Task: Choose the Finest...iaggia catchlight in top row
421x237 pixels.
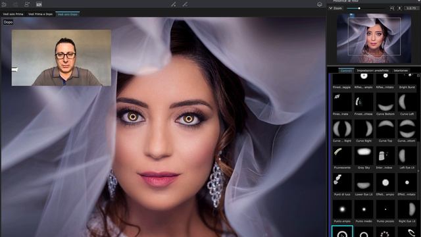Action: pyautogui.click(x=342, y=82)
